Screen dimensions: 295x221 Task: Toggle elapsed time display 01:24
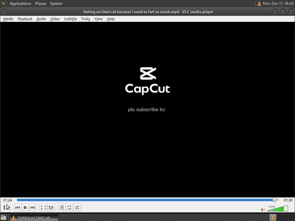tap(7, 200)
